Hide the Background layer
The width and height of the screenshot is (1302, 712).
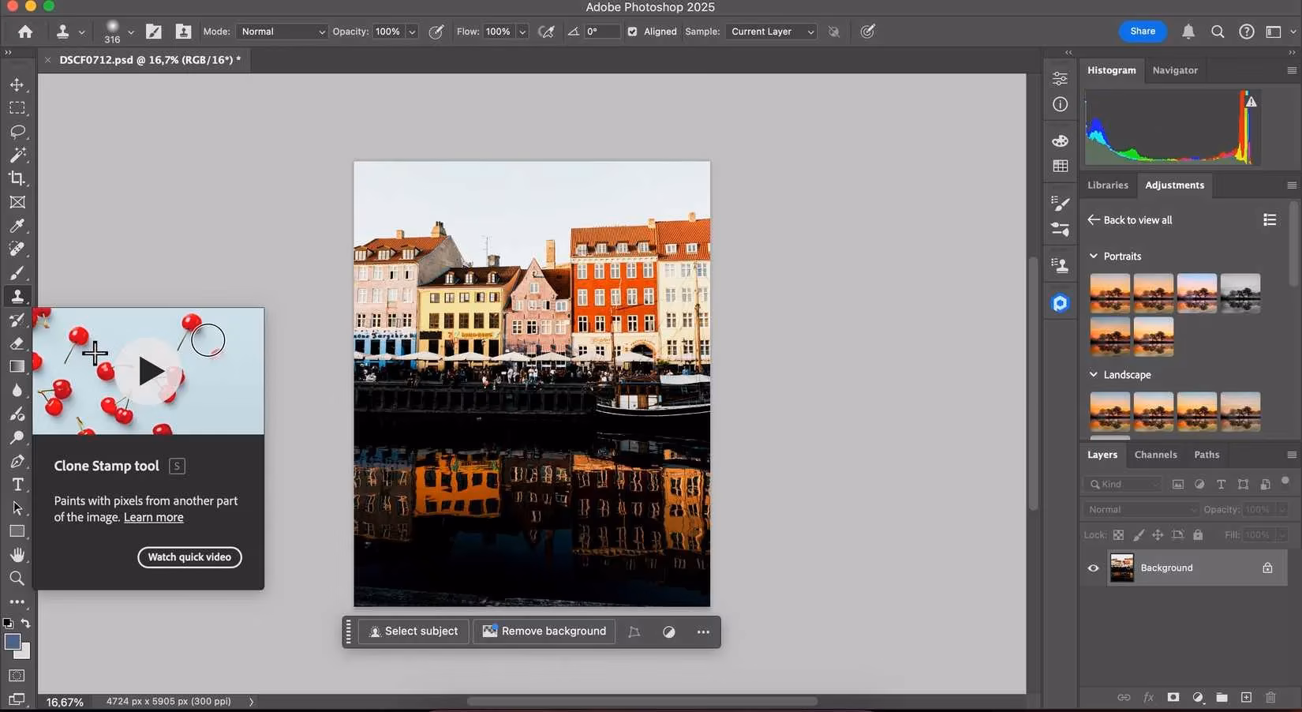point(1093,568)
